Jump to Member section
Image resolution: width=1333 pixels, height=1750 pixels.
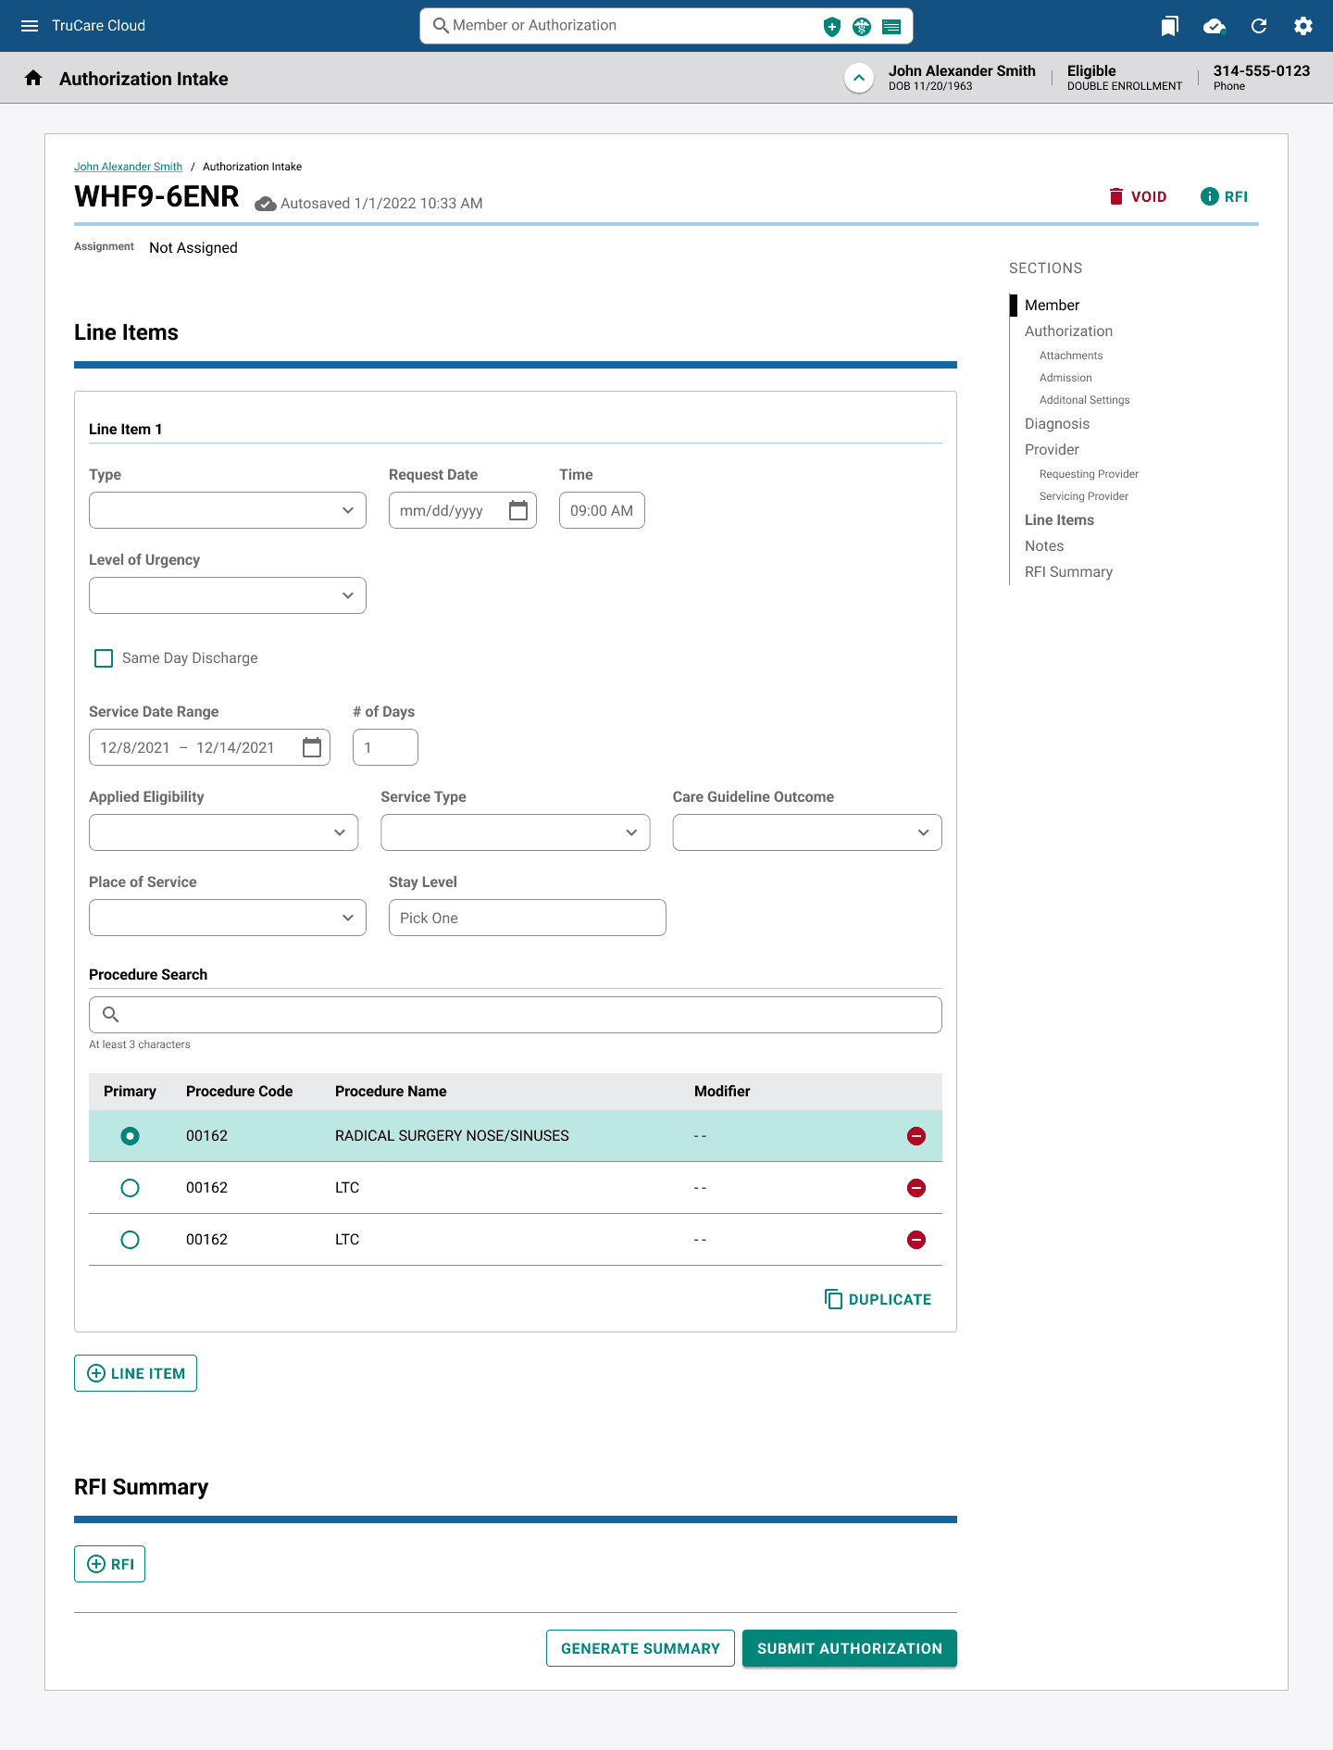click(x=1052, y=306)
